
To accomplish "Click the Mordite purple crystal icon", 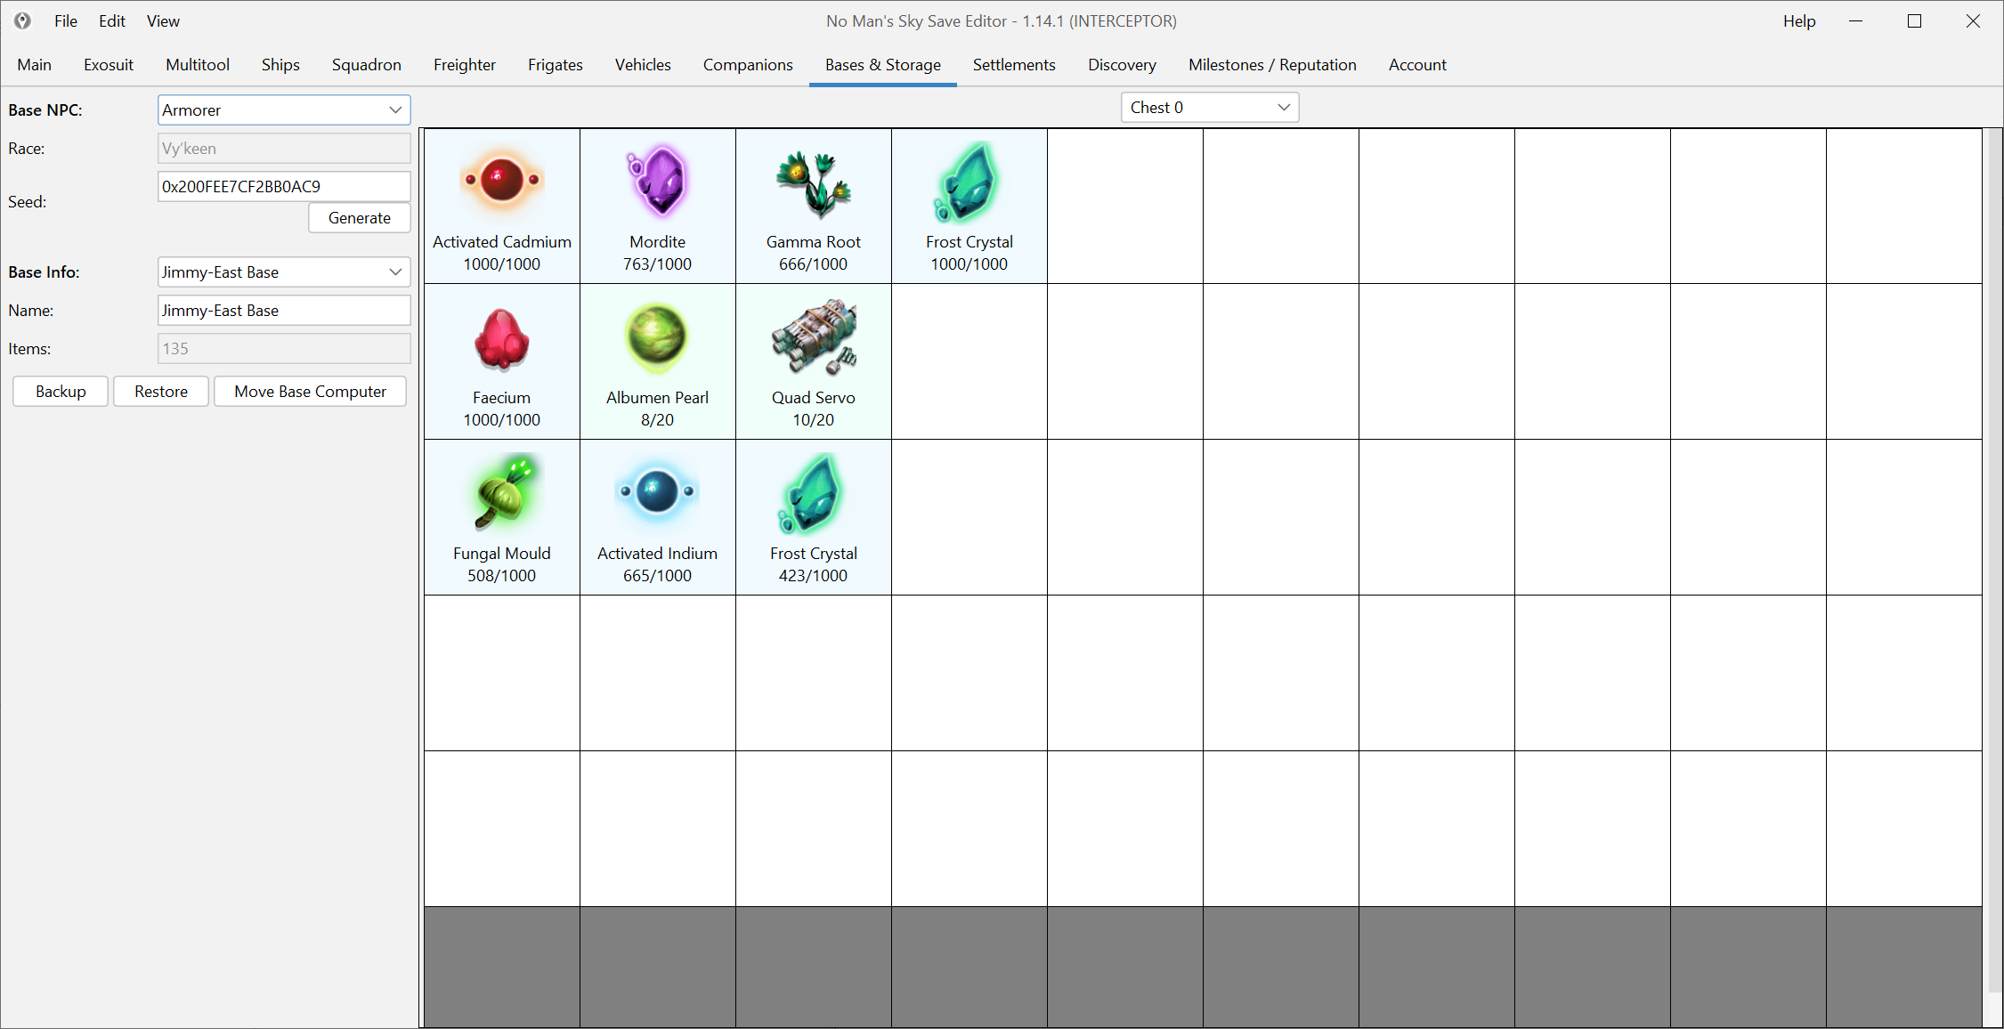I will 657,182.
